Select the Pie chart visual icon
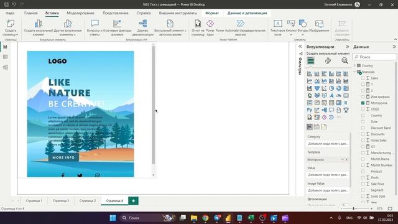This screenshot has width=398, height=224. pos(331,88)
